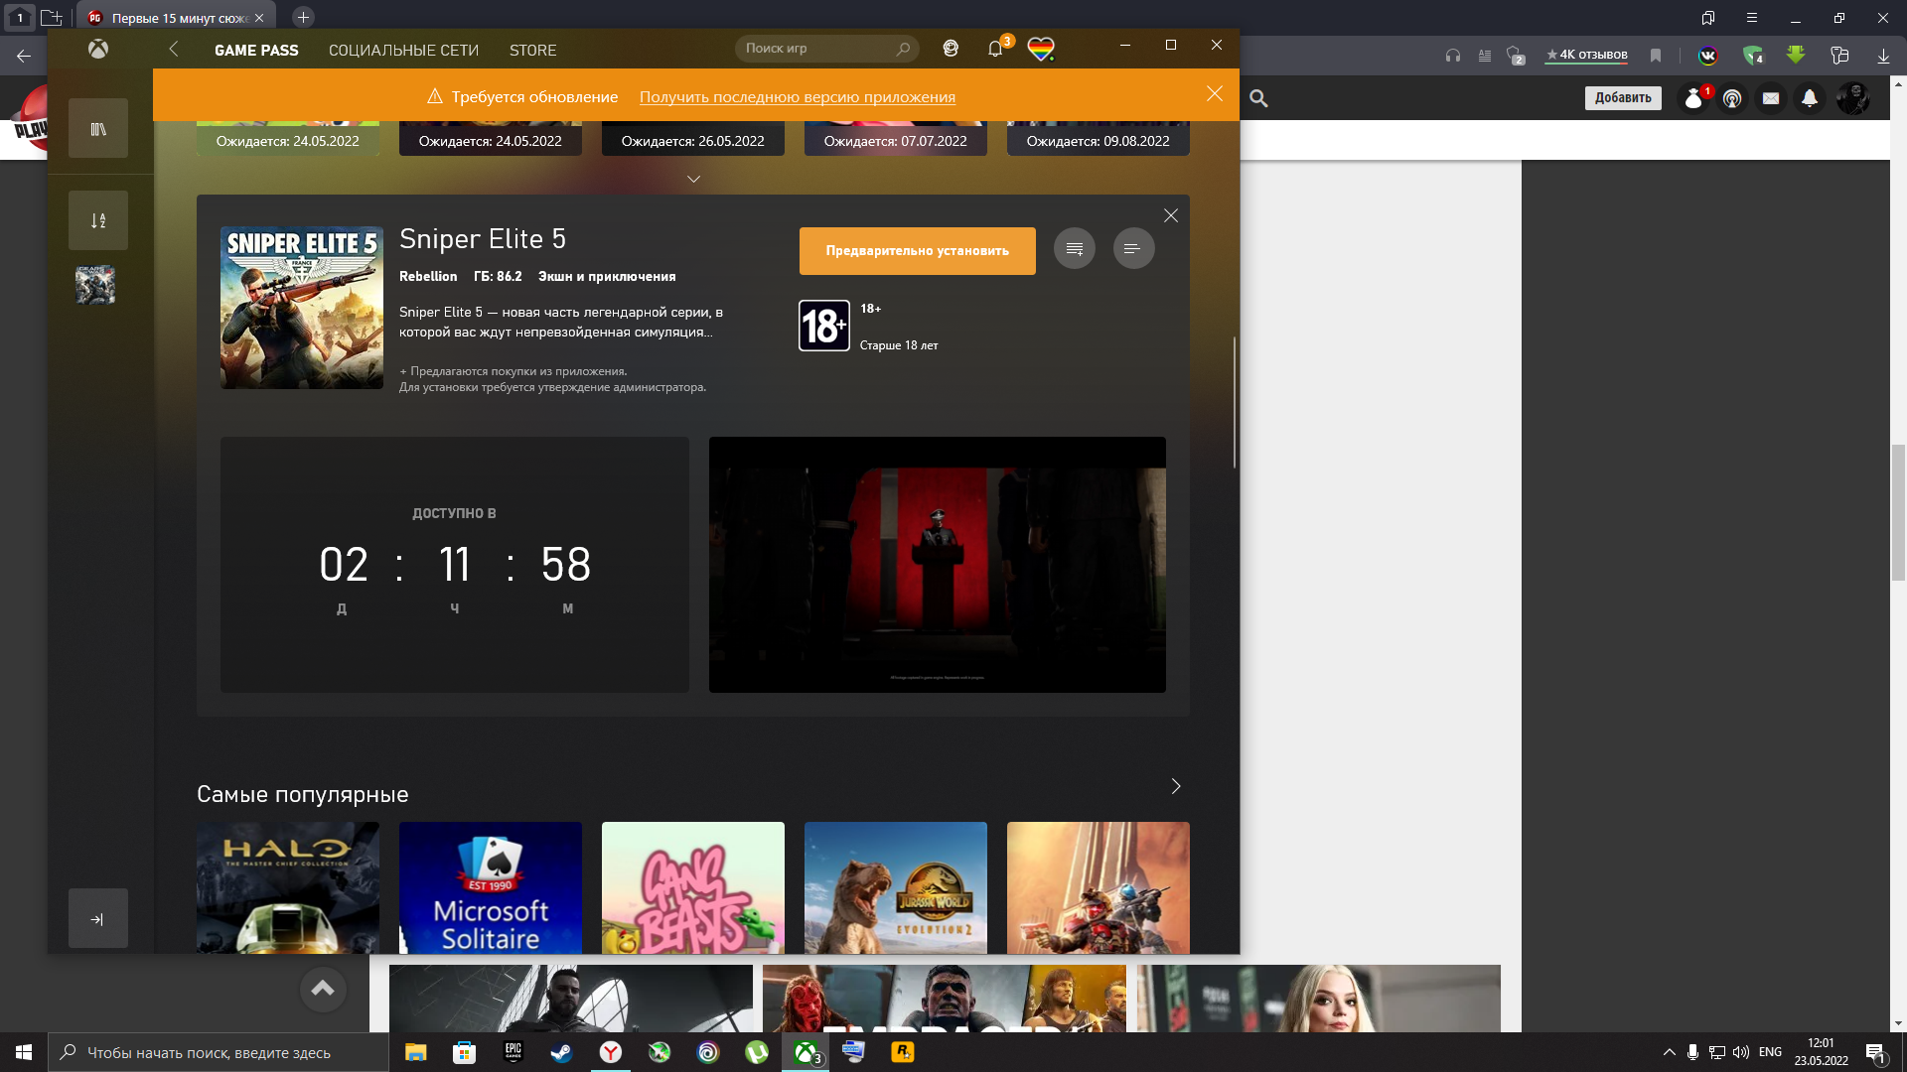Screen dimensions: 1907x1072
Task: Click the Gears game thumbnail in sidebar
Action: click(x=95, y=285)
